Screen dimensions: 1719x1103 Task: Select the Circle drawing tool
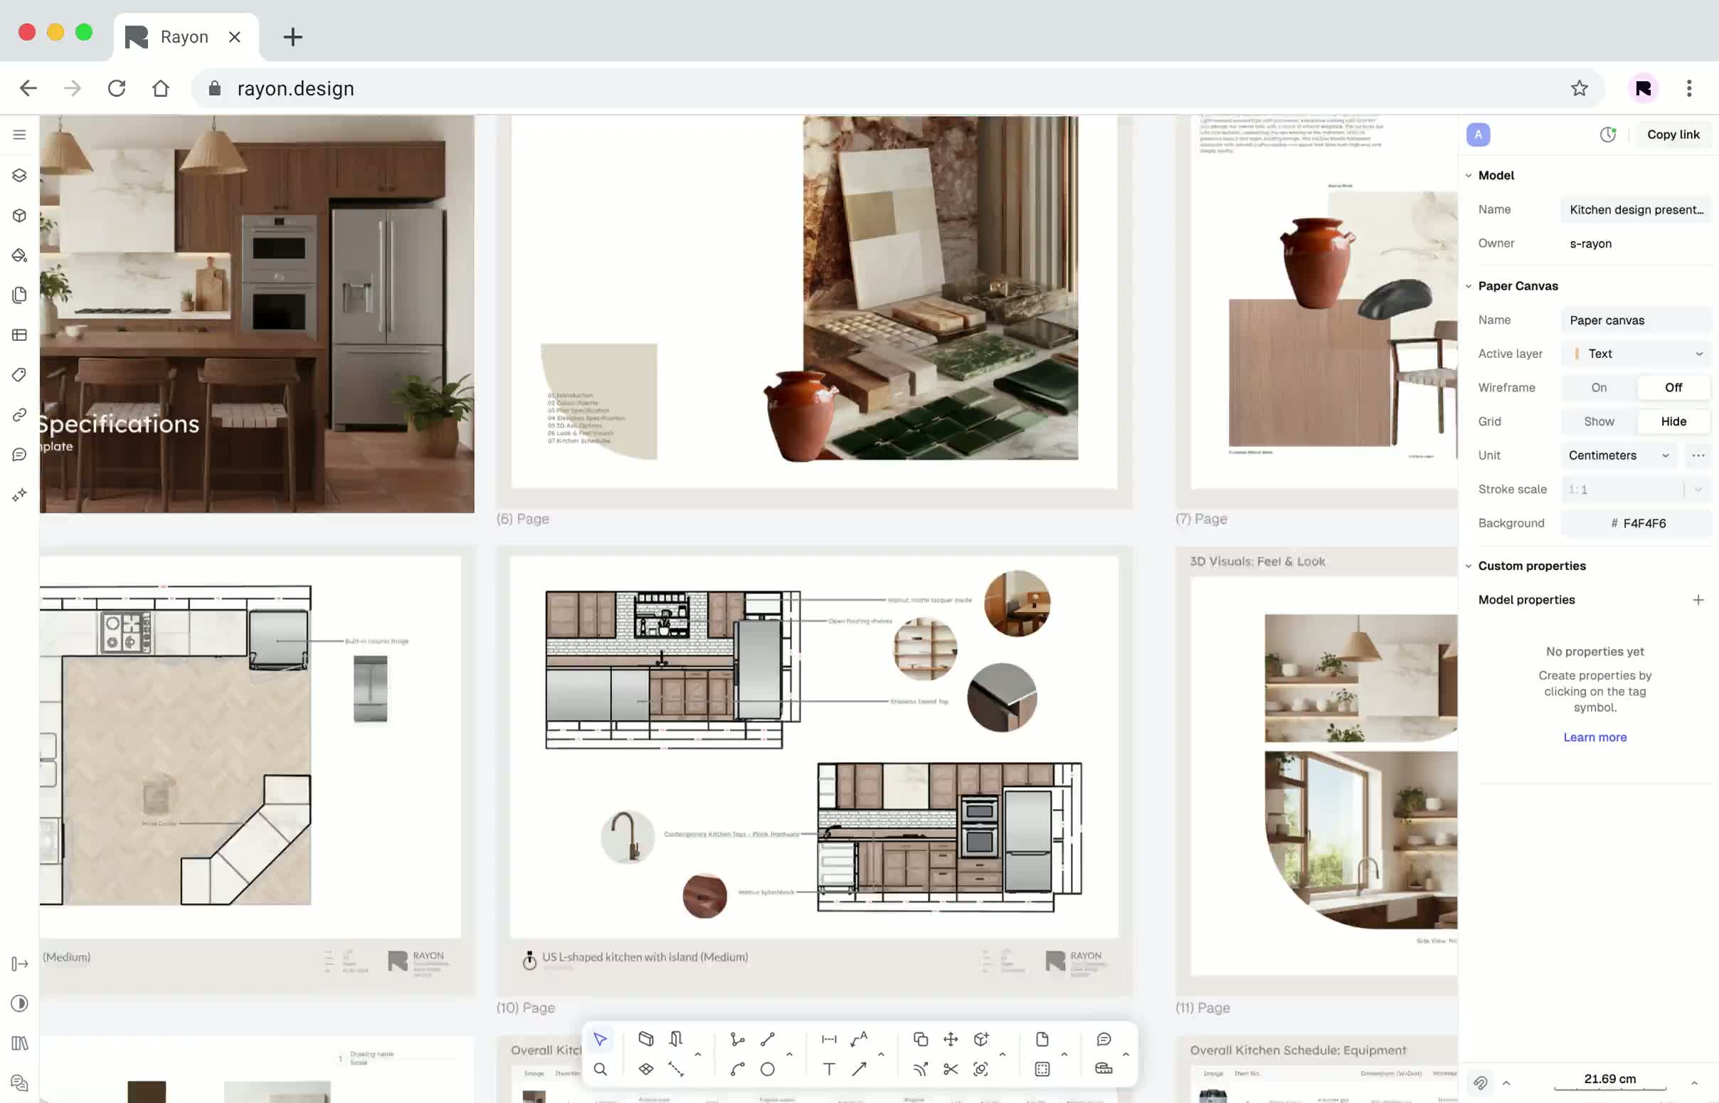click(768, 1070)
